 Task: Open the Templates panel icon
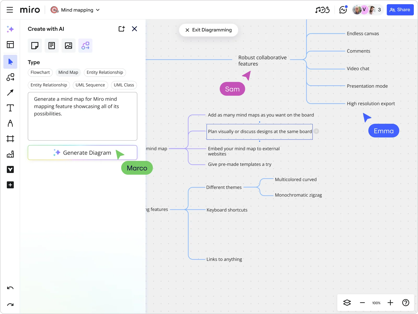(10, 44)
